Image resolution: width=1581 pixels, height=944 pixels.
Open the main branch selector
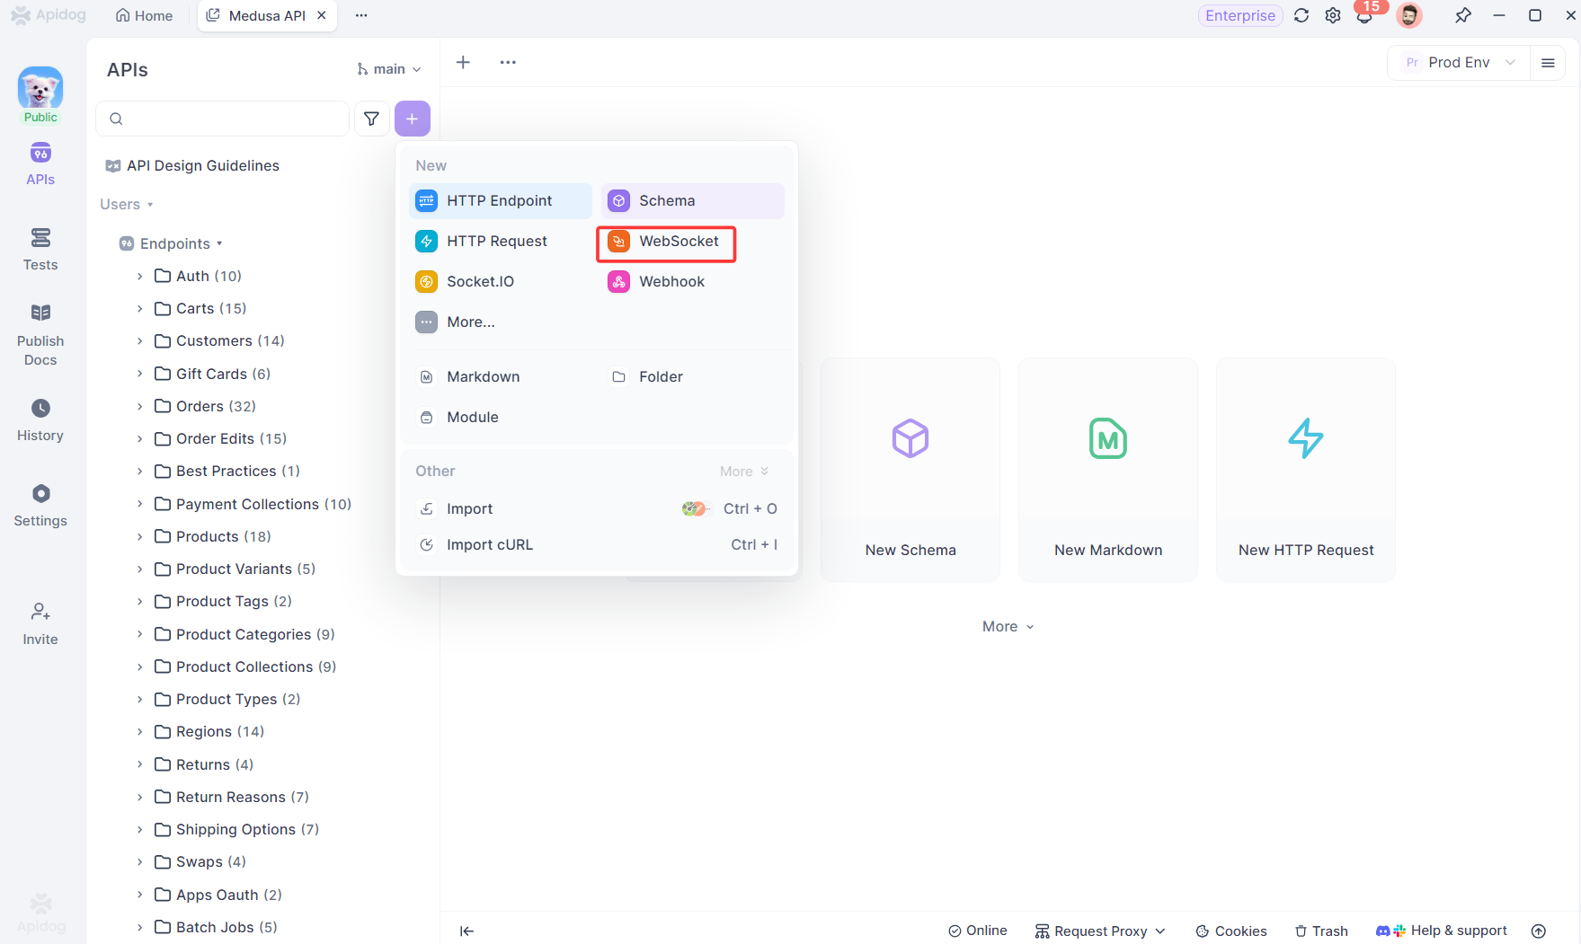pyautogui.click(x=387, y=68)
